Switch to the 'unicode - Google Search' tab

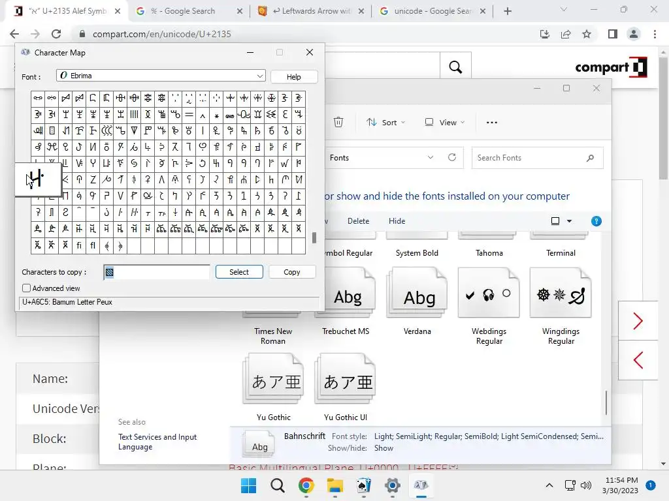(432, 11)
